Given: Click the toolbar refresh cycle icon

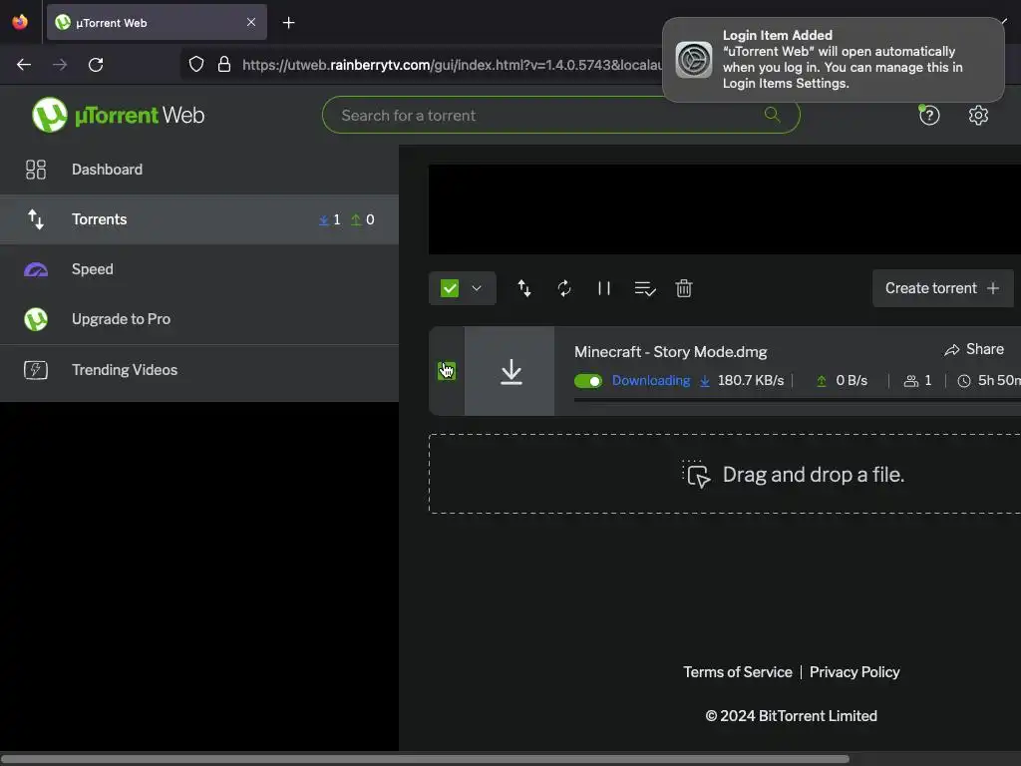Looking at the screenshot, I should pos(564,288).
